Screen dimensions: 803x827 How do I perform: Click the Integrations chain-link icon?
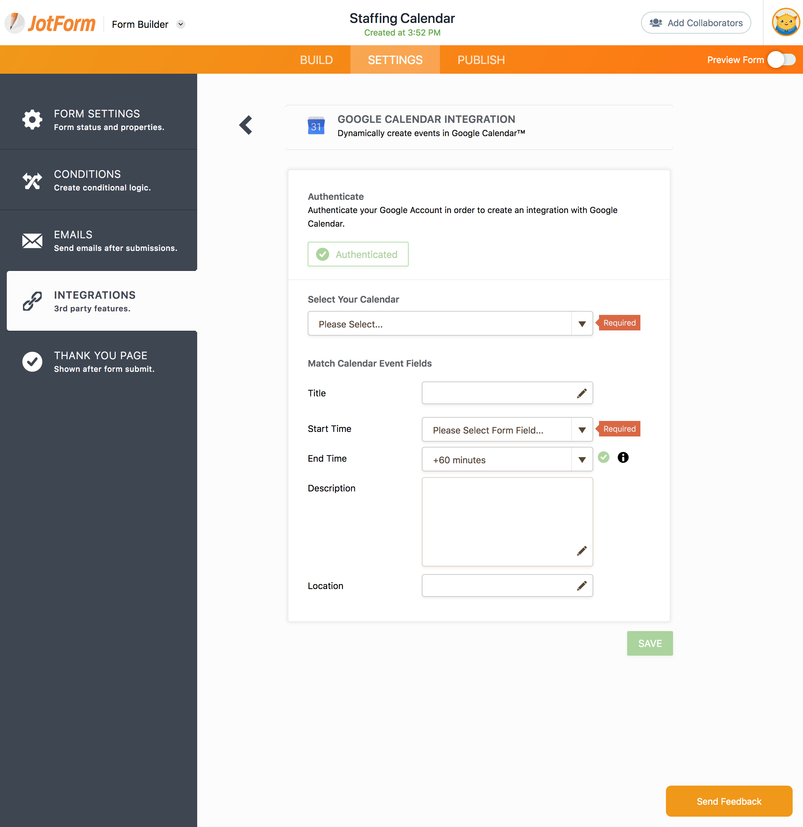(x=32, y=301)
